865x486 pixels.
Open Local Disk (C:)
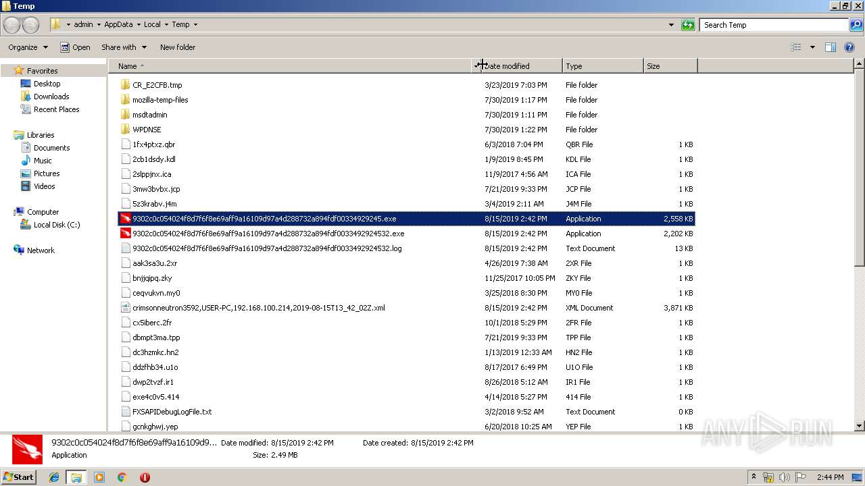tap(57, 225)
